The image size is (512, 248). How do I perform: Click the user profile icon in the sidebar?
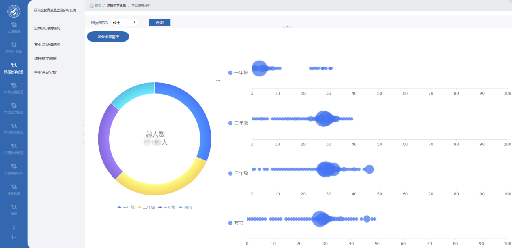pyautogui.click(x=14, y=228)
